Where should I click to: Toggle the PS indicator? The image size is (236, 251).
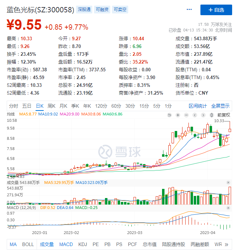pos(119,245)
